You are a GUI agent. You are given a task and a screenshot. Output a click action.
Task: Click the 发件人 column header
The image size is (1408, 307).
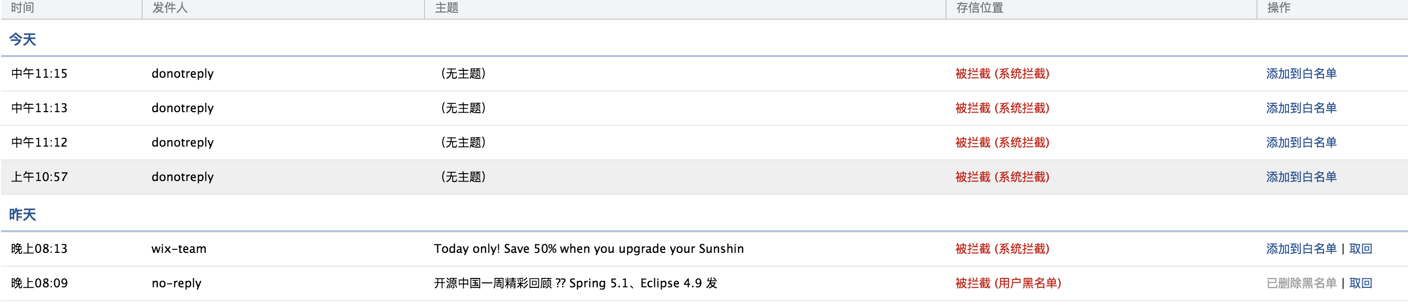click(170, 8)
